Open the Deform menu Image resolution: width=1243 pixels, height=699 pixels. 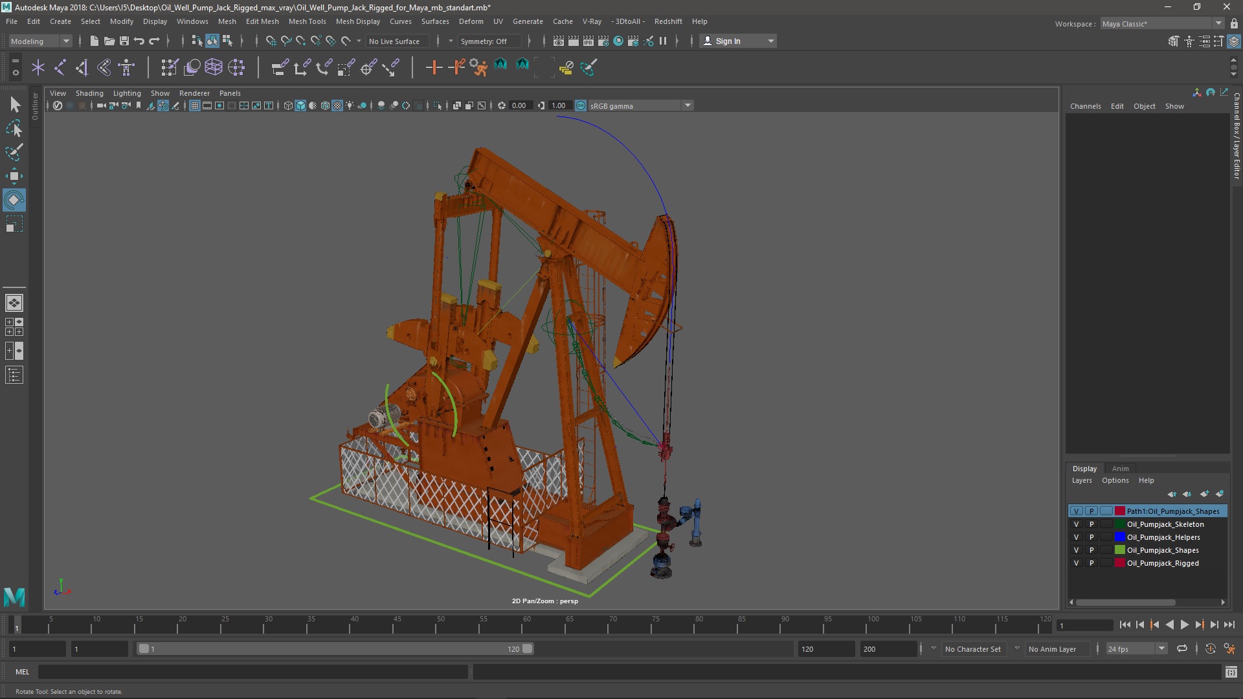[x=471, y=21]
